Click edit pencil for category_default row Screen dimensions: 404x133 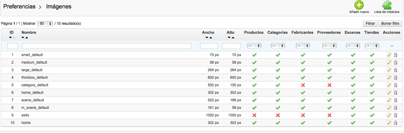tap(389, 85)
